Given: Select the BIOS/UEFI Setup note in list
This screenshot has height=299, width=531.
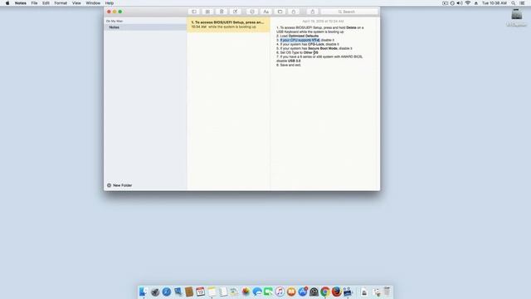Looking at the screenshot, I should click(229, 24).
